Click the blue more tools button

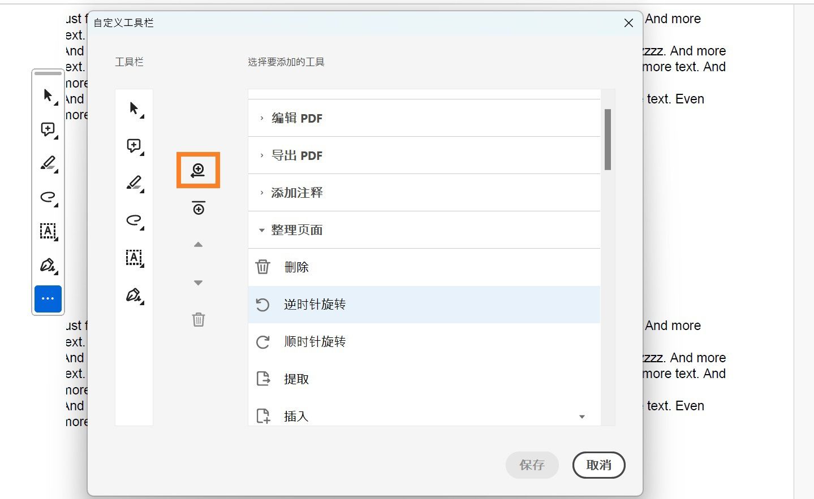coord(48,298)
